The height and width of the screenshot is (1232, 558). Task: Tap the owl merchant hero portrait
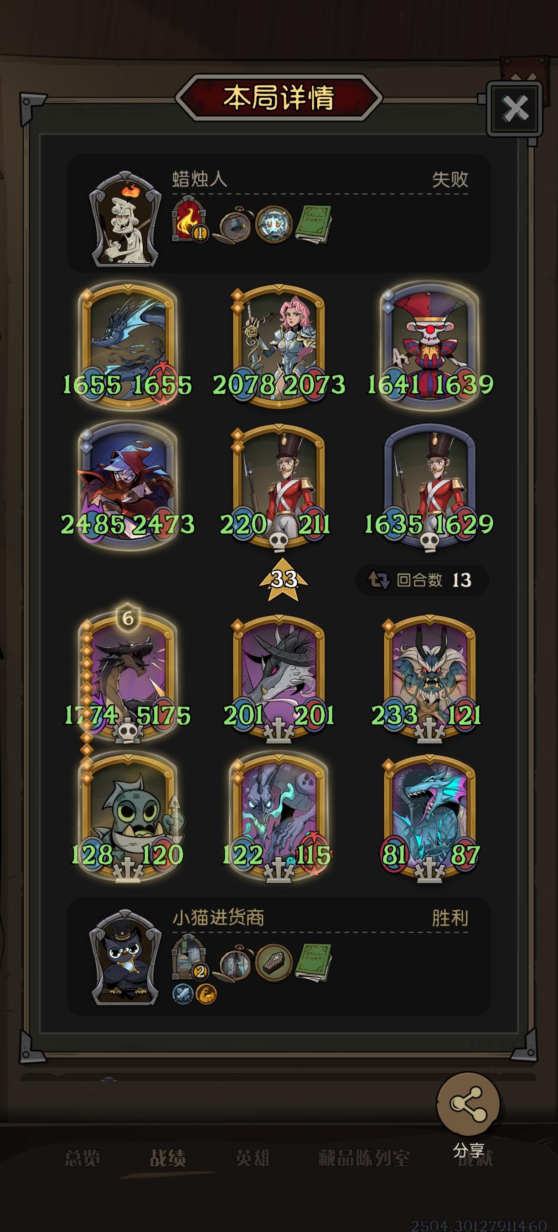(126, 957)
